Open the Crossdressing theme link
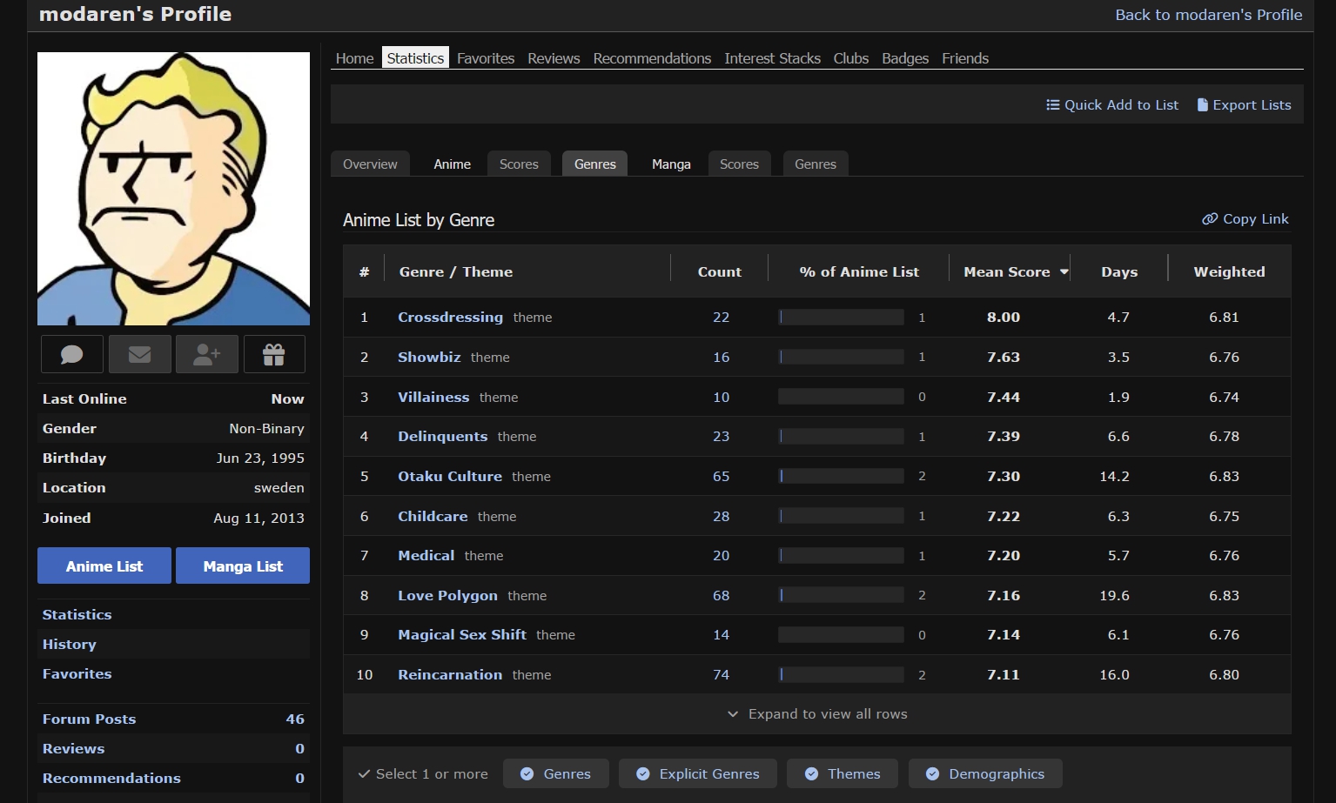Screen dimensions: 1336x803 (450, 318)
